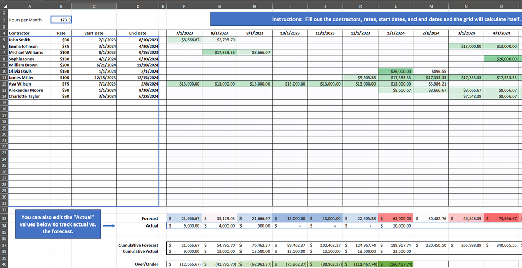This screenshot has height=268, width=522.
Task: Select the blue Instructions banner
Action: pos(366,19)
